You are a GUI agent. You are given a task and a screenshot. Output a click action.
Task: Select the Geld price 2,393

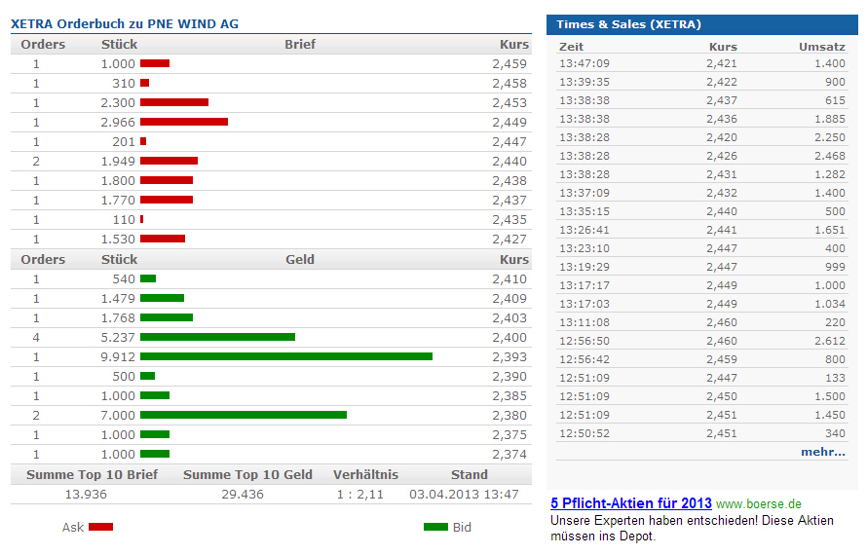tap(509, 357)
